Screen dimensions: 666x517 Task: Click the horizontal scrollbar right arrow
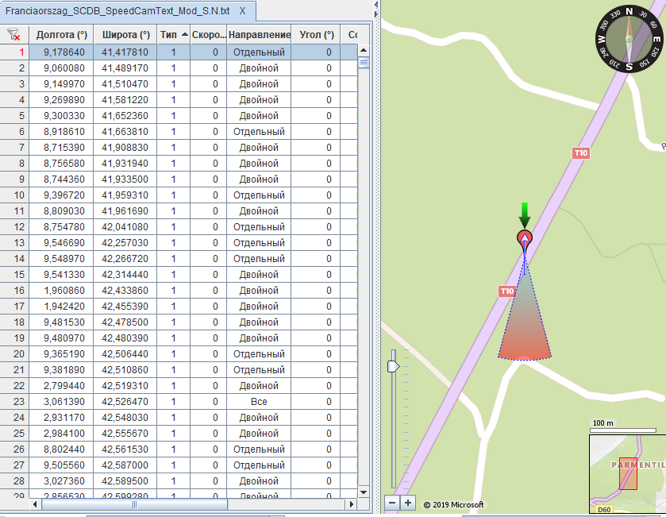(352, 504)
